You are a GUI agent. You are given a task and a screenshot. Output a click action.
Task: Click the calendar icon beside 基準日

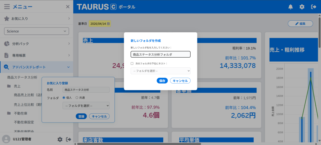(x=108, y=24)
